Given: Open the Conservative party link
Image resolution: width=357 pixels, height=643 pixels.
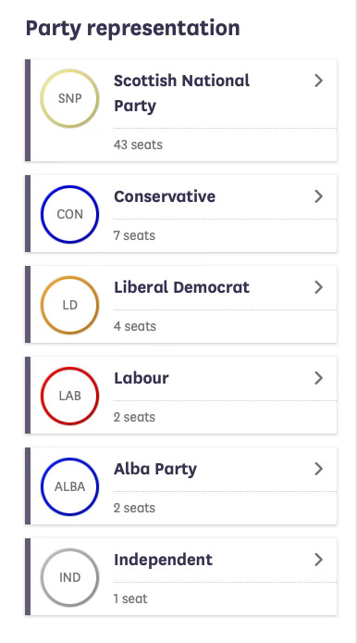Looking at the screenshot, I should pos(165,196).
